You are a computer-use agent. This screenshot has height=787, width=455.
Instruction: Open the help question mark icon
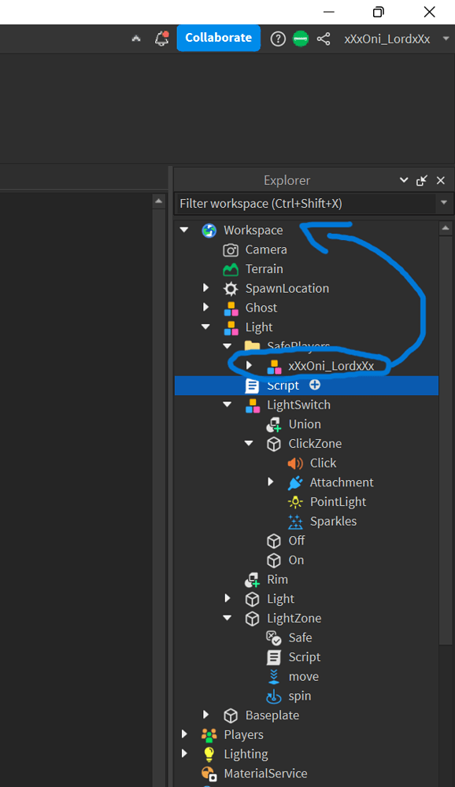(x=278, y=39)
